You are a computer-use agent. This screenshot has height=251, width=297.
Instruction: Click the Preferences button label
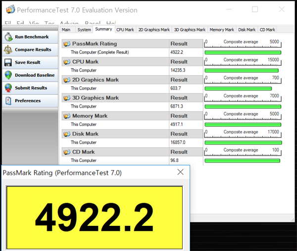28,101
